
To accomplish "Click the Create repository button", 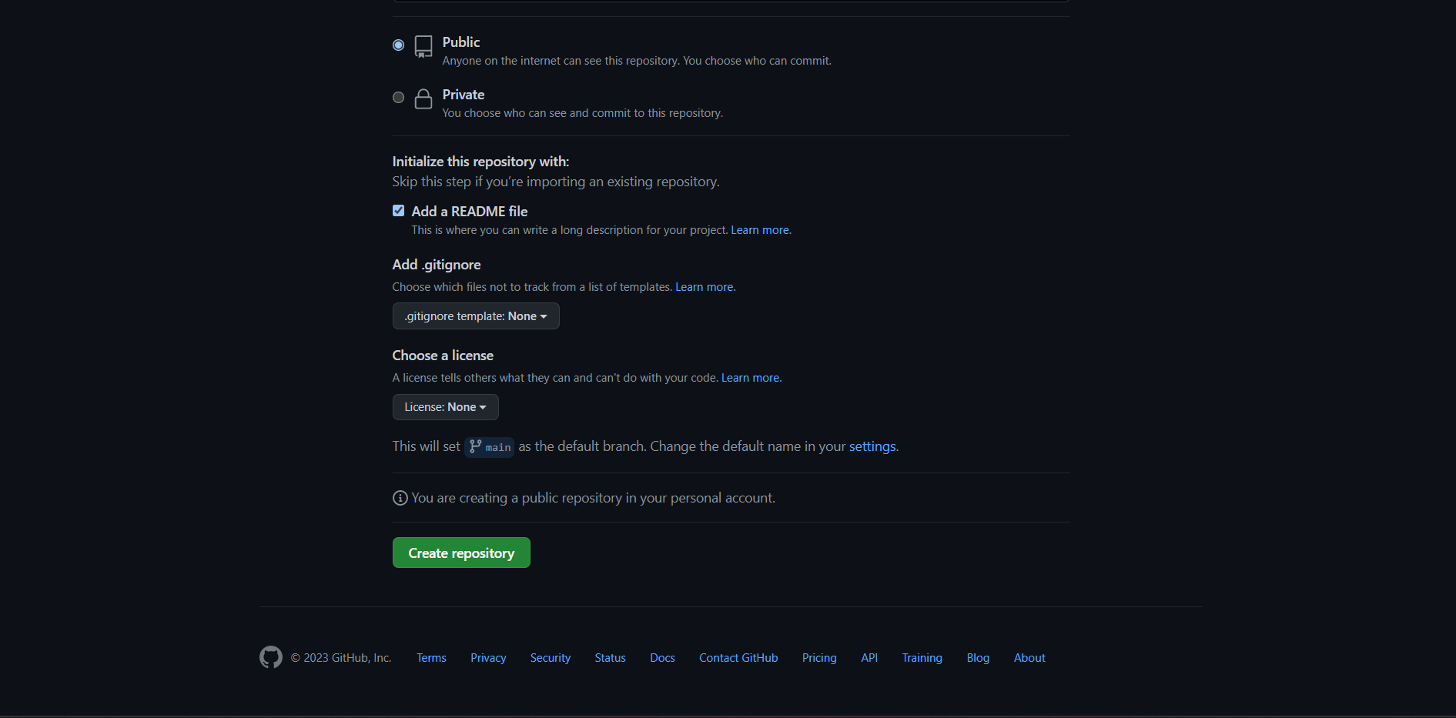I will click(461, 553).
